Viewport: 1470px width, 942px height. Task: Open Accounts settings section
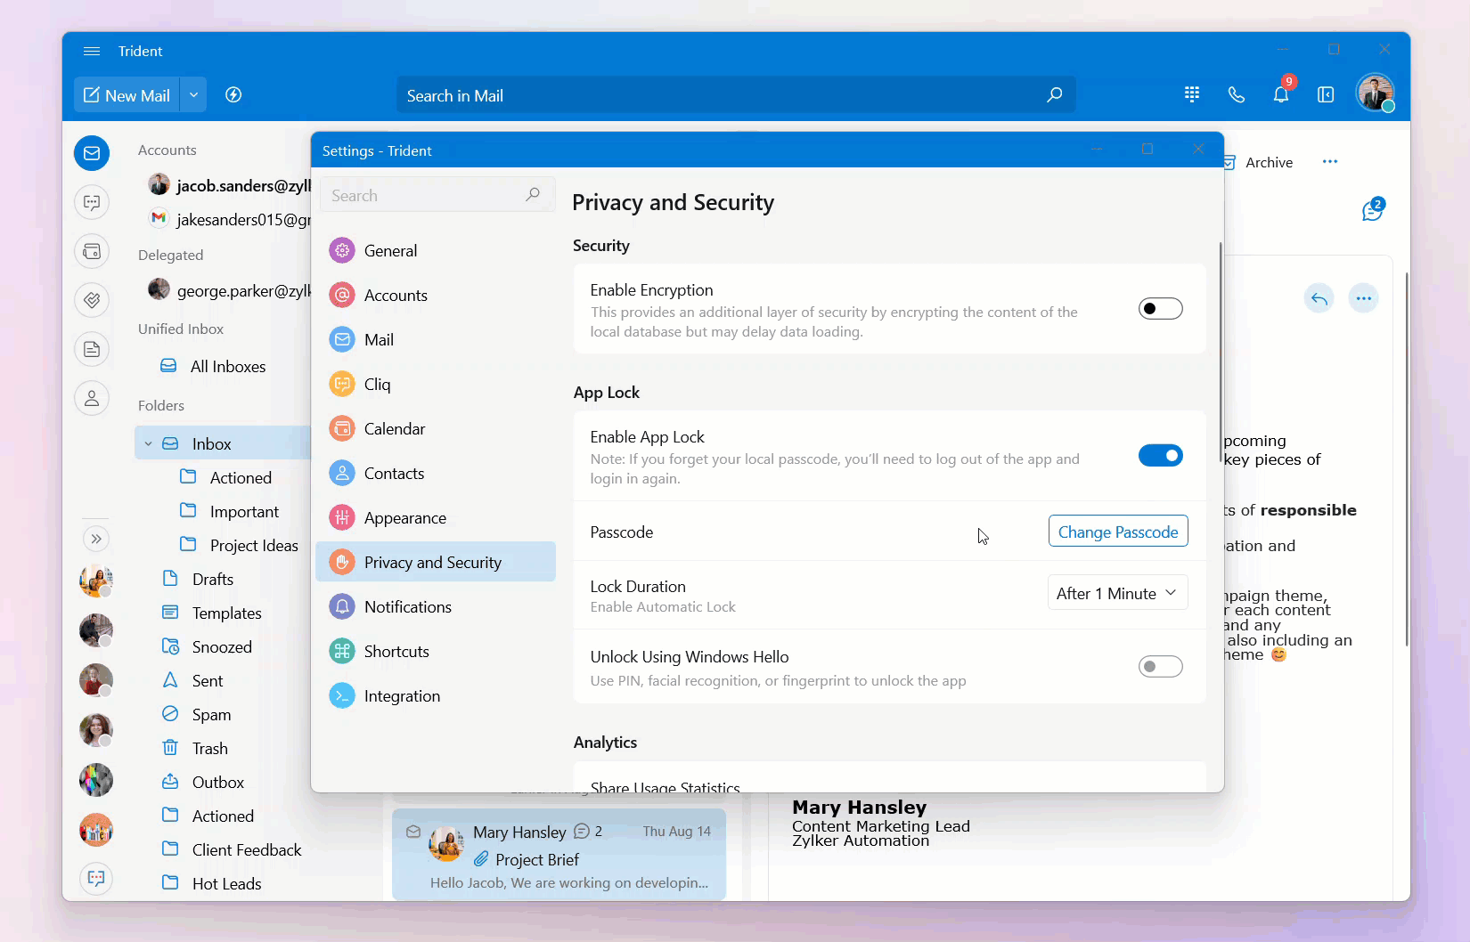(436, 295)
